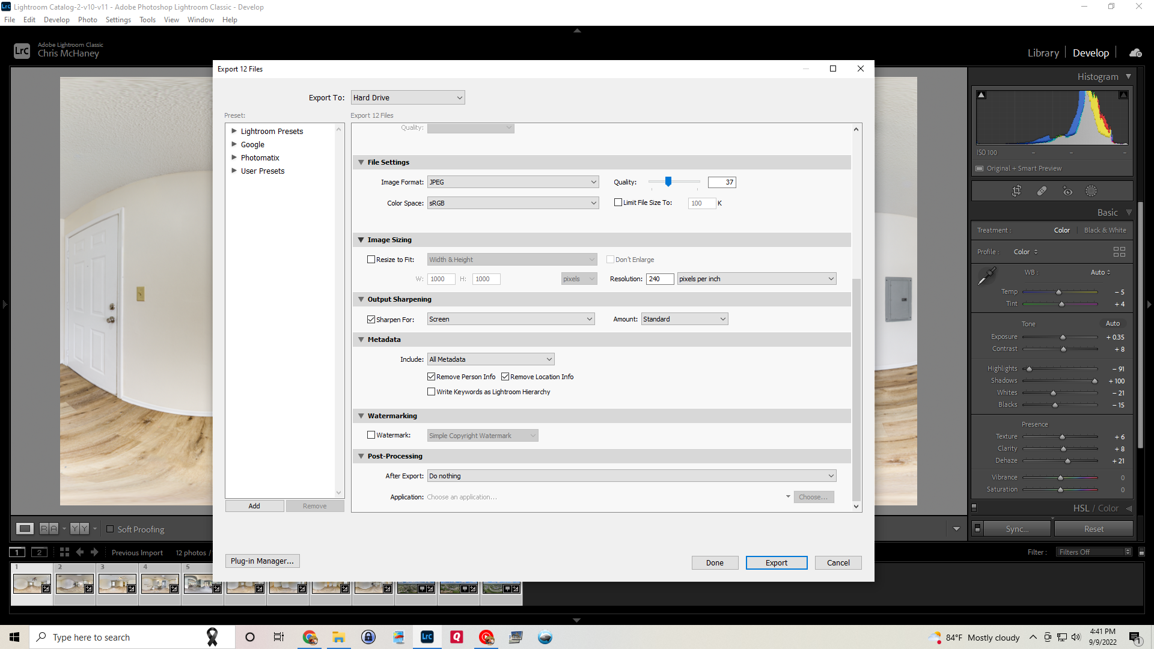Open Lightroom Classic in the taskbar

(427, 637)
